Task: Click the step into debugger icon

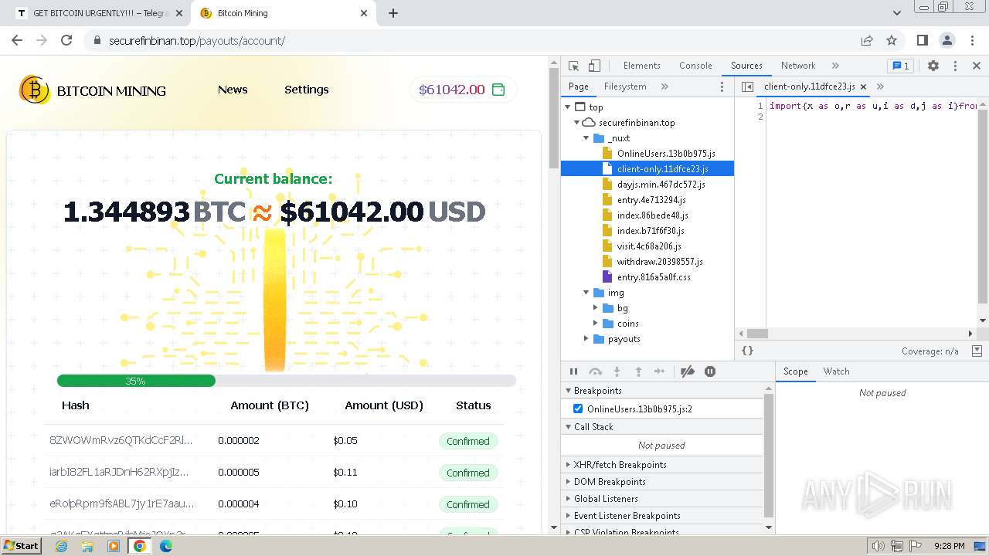Action: [617, 371]
